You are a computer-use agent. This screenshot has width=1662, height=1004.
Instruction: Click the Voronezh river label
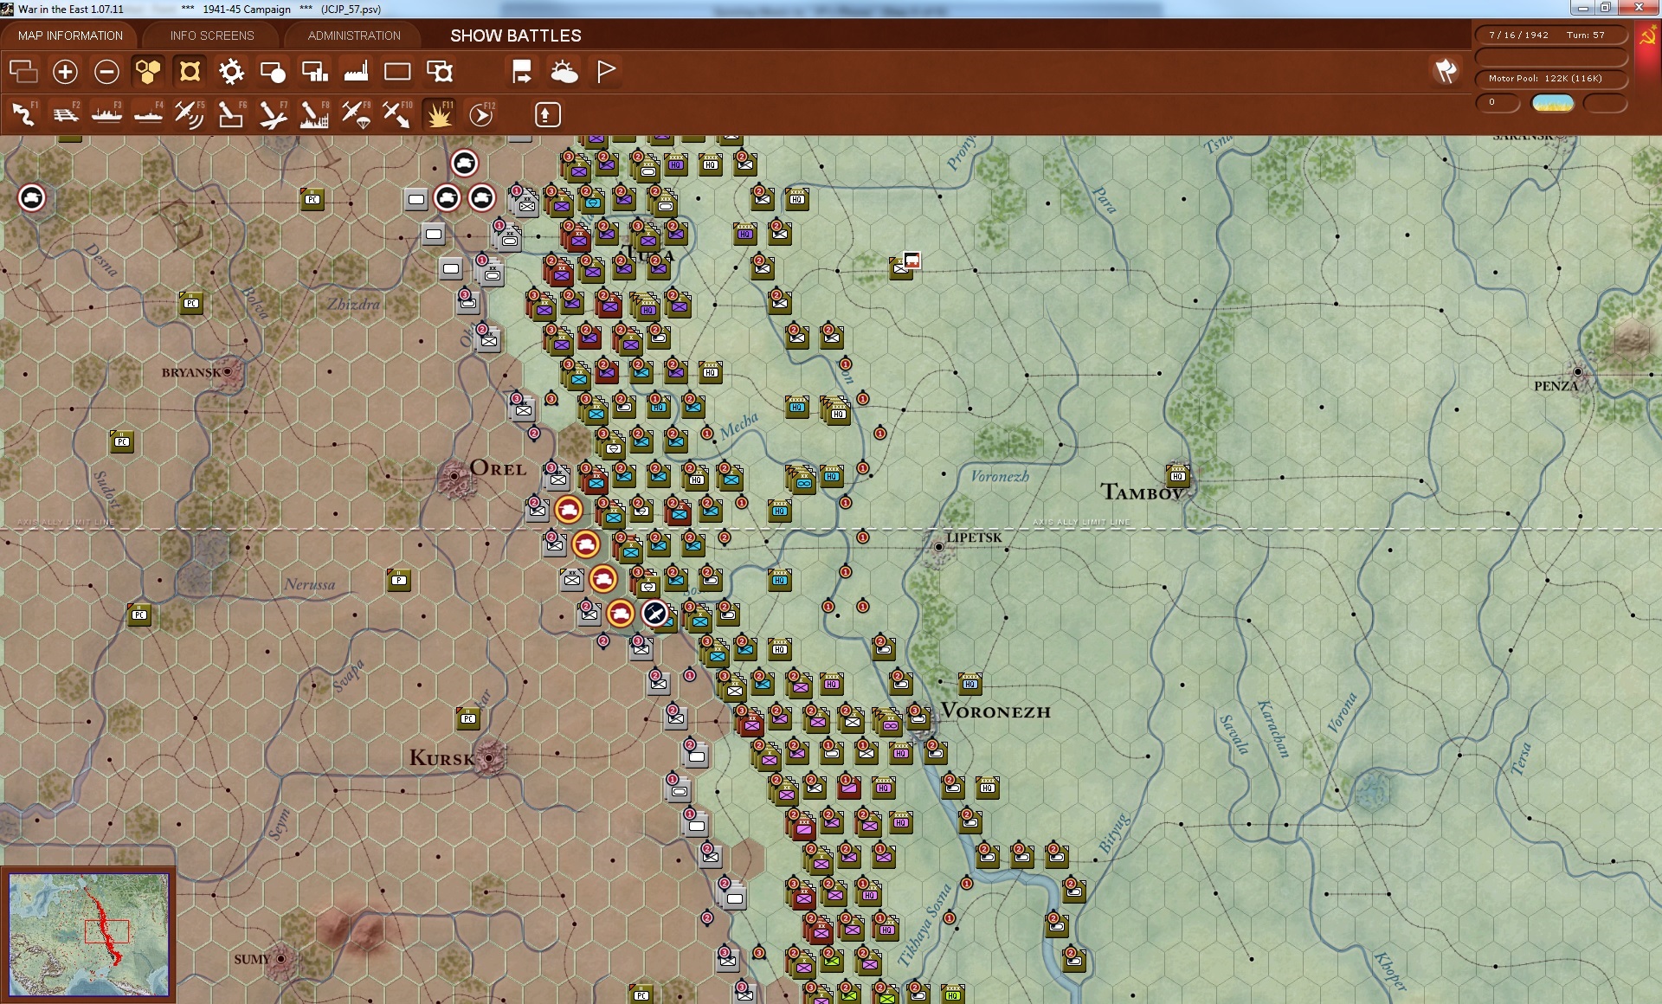point(1000,476)
